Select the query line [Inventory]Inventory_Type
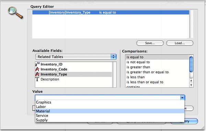The image size is (206, 131). [111, 12]
